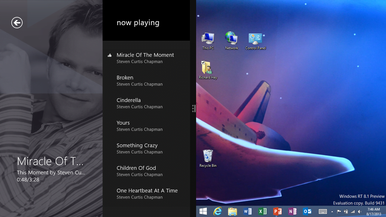The image size is (386, 217).
Task: Expand hidden system tray icons arrow
Action: (x=332, y=212)
